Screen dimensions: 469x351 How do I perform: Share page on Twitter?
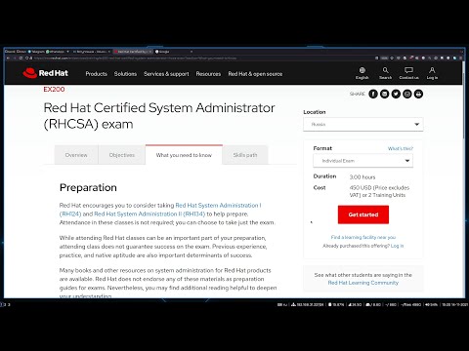click(396, 94)
